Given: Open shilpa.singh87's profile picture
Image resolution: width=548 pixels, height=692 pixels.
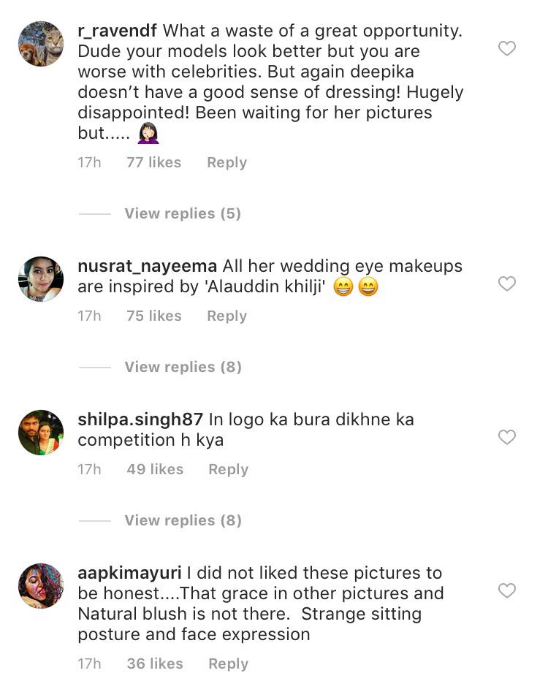Looking at the screenshot, I should tap(41, 433).
